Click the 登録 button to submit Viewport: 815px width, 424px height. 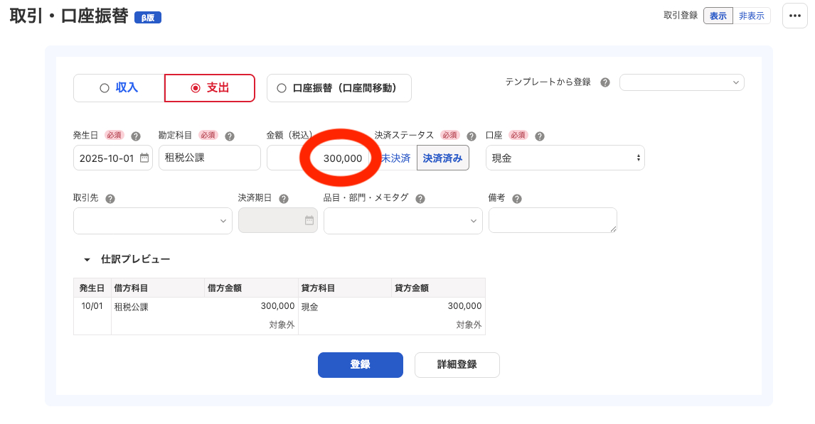coord(360,365)
